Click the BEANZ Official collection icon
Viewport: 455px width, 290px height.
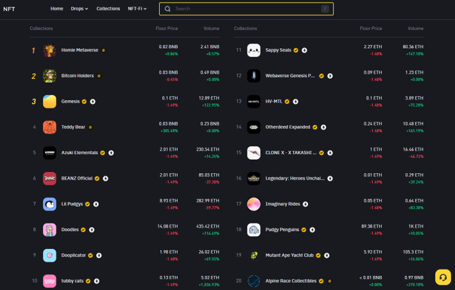coord(50,179)
